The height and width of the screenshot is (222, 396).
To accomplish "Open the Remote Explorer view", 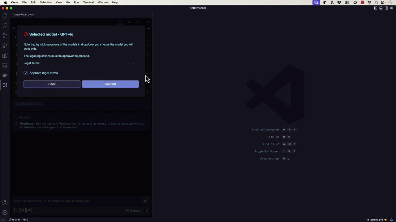I will pos(5,65).
